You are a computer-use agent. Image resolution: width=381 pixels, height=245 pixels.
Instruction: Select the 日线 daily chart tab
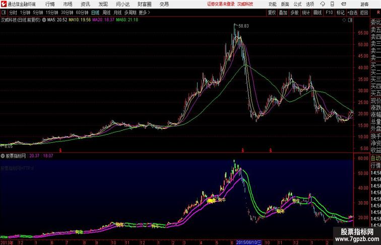(95, 13)
